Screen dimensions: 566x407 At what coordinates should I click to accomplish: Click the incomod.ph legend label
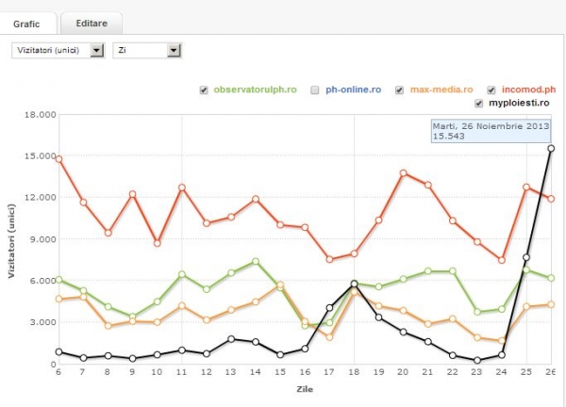coord(529,90)
